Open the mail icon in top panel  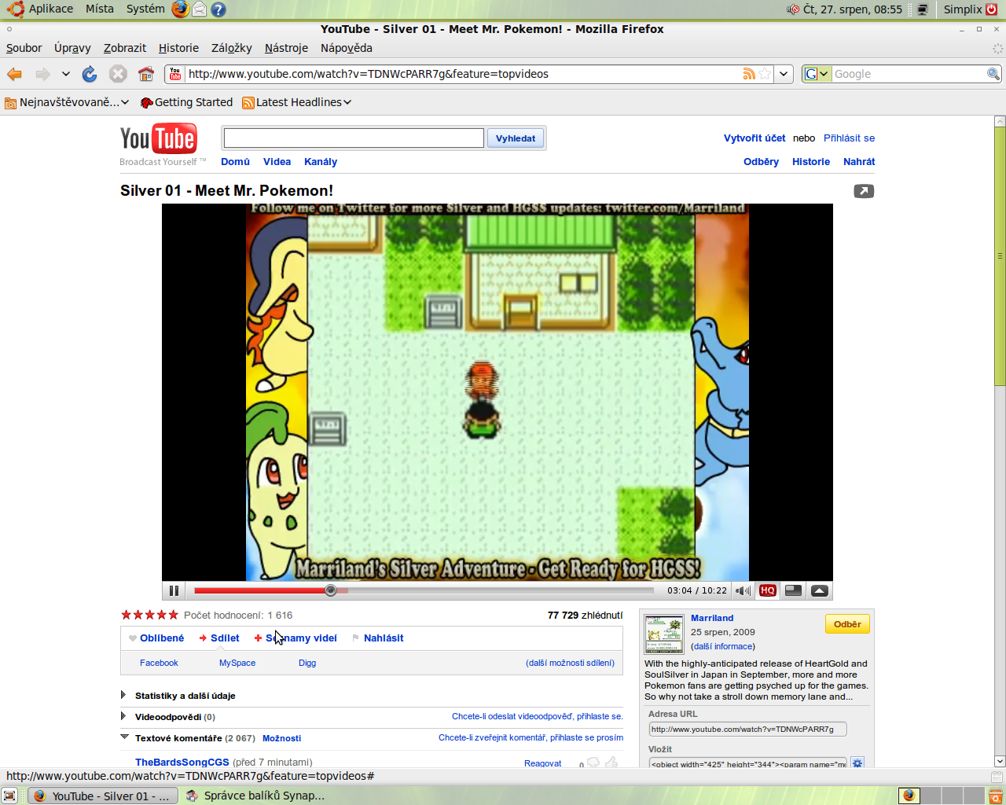(x=200, y=9)
